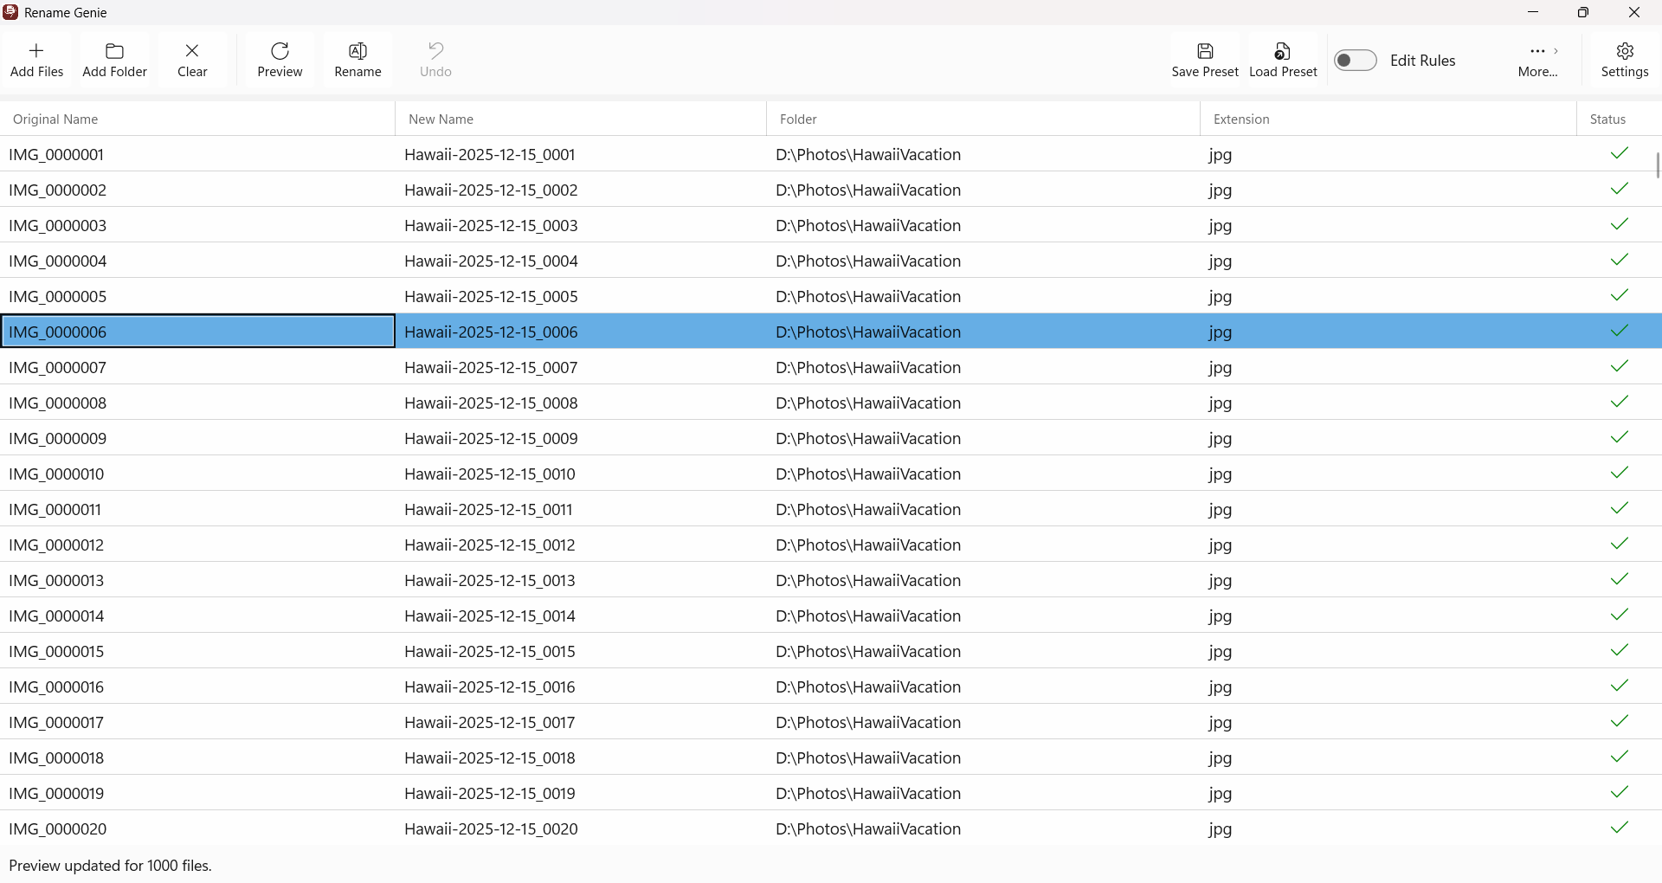Click the Undo icon
The width and height of the screenshot is (1662, 883).
tap(435, 50)
